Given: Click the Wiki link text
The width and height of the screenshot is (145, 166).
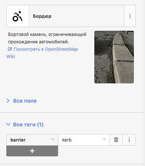Looking at the screenshot, I should (x=11, y=57).
